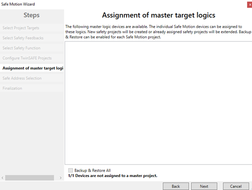252x190 pixels.
Task: Click the 'Assignment of master target logics' heading
Action: coord(158,15)
